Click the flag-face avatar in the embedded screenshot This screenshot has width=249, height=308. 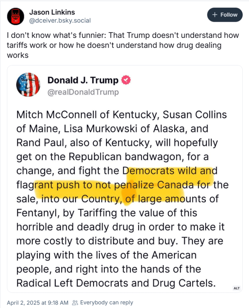click(27, 85)
